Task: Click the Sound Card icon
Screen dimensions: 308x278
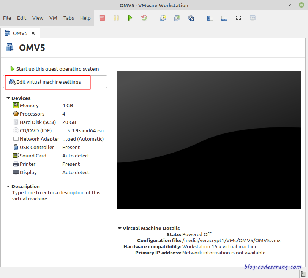Action: [16, 156]
